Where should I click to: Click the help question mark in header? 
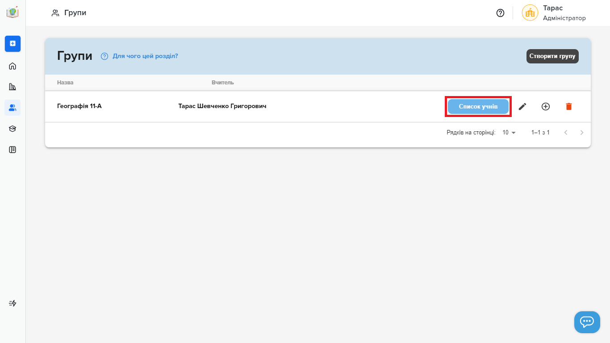500,13
